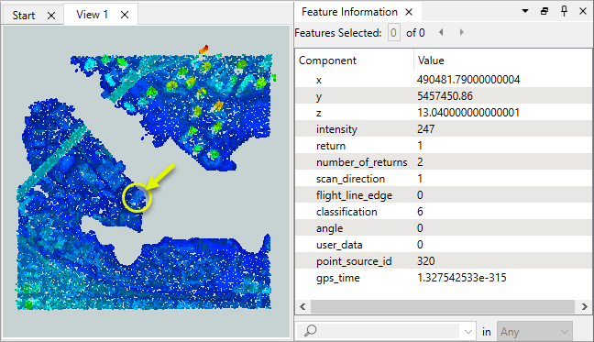The width and height of the screenshot is (594, 342).
Task: Select the classification value 6
Action: [x=420, y=212]
